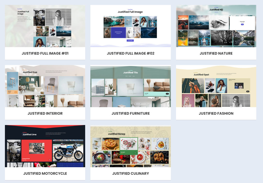The image size is (263, 183).
Task: Open the Justified Culinary template thumbnail
Action: click(130, 146)
